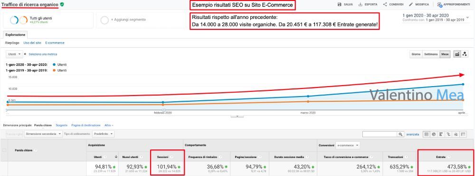Click the orange 2019 Utenti legend dot

coord(54,70)
